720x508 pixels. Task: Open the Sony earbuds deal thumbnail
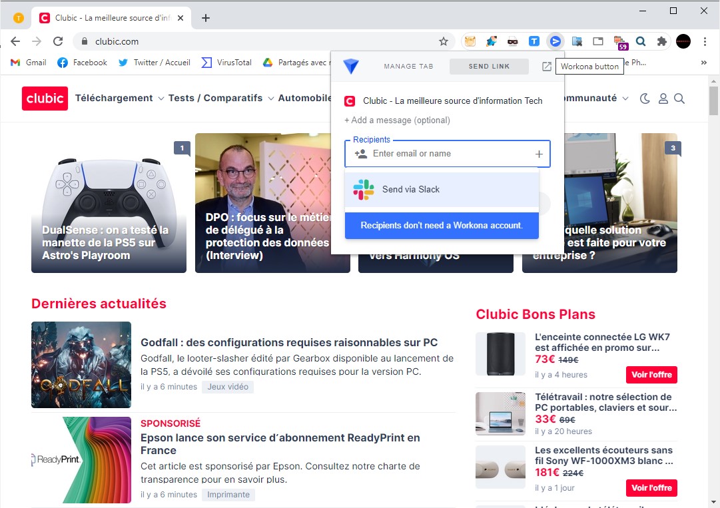[500, 467]
